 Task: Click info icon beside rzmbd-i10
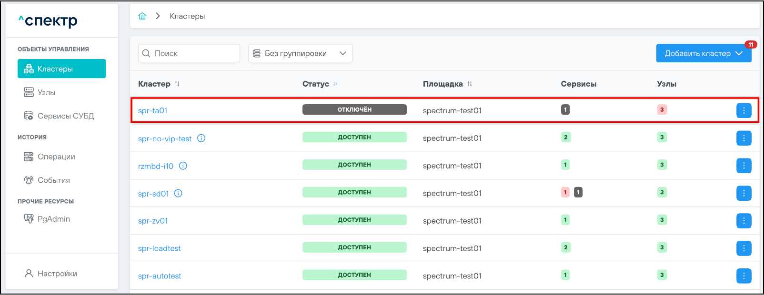click(x=183, y=166)
